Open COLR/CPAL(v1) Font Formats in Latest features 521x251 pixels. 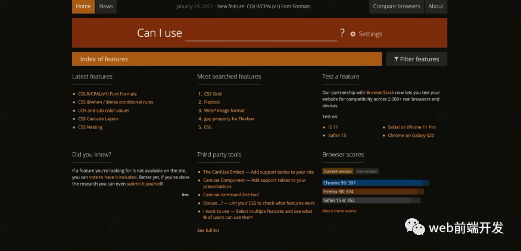tap(107, 94)
